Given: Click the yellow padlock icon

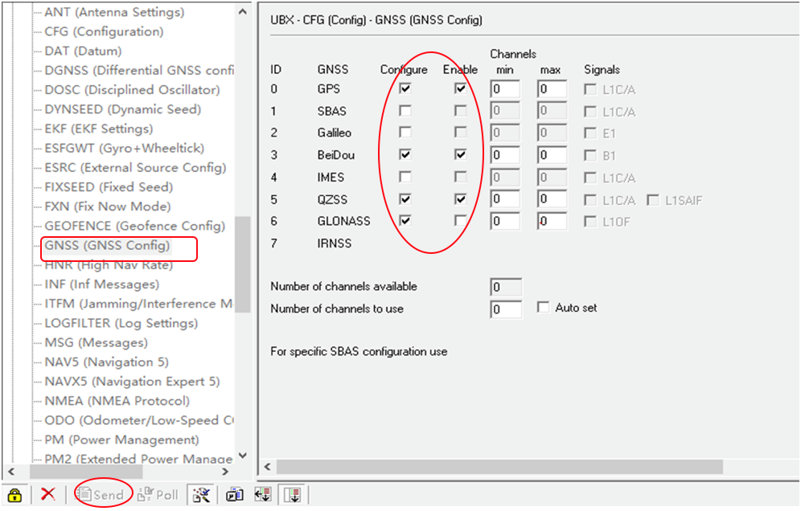Looking at the screenshot, I should (14, 494).
